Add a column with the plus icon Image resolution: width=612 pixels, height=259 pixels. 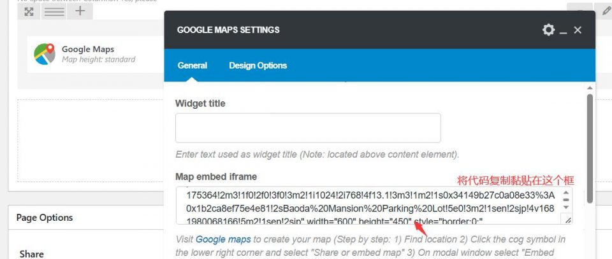(80, 11)
